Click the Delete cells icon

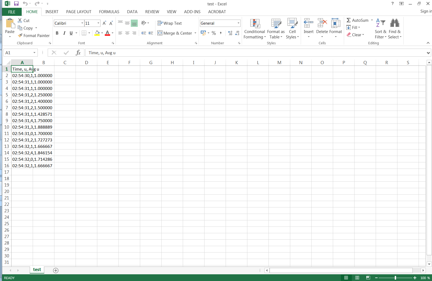pos(322,23)
